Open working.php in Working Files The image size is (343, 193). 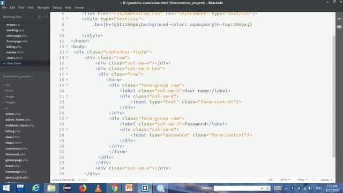(x=16, y=30)
